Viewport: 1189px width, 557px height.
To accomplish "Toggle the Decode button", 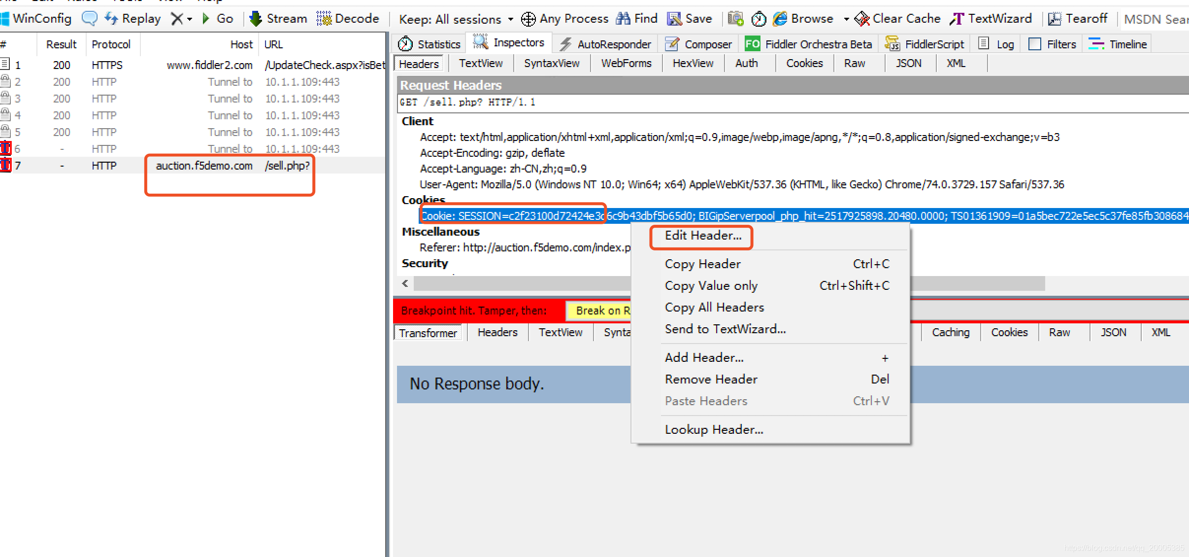I will click(348, 19).
